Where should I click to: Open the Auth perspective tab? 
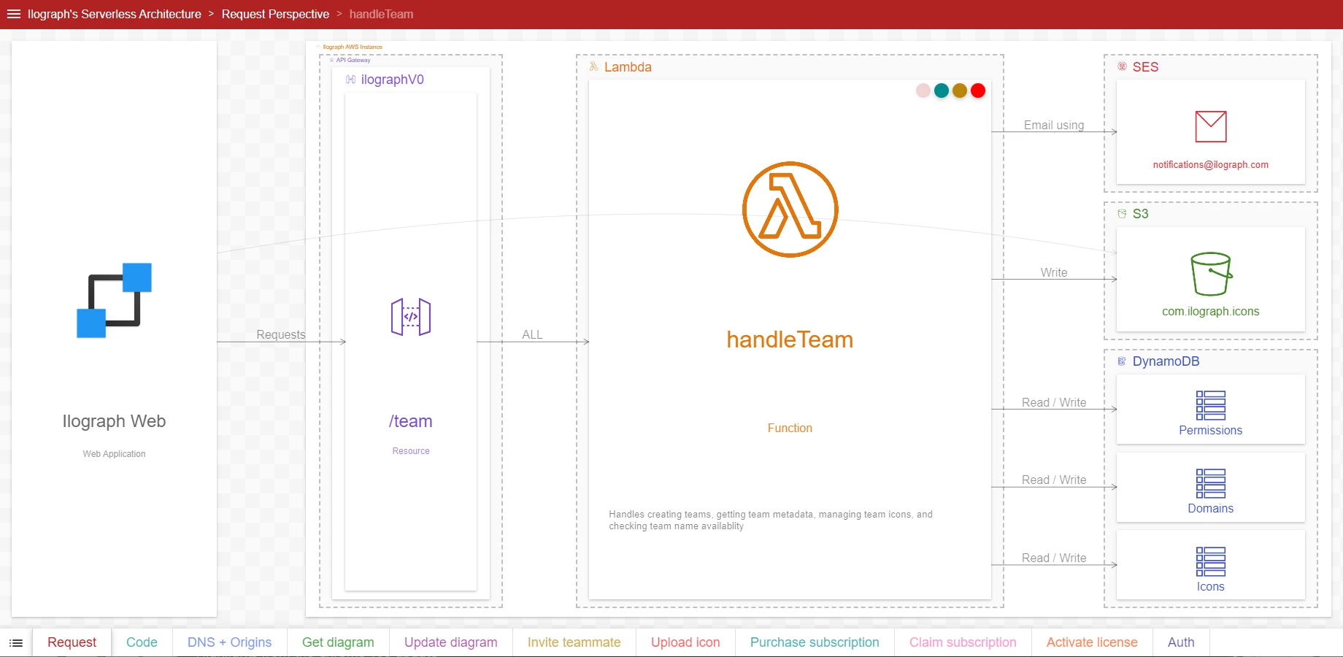coord(1181,642)
